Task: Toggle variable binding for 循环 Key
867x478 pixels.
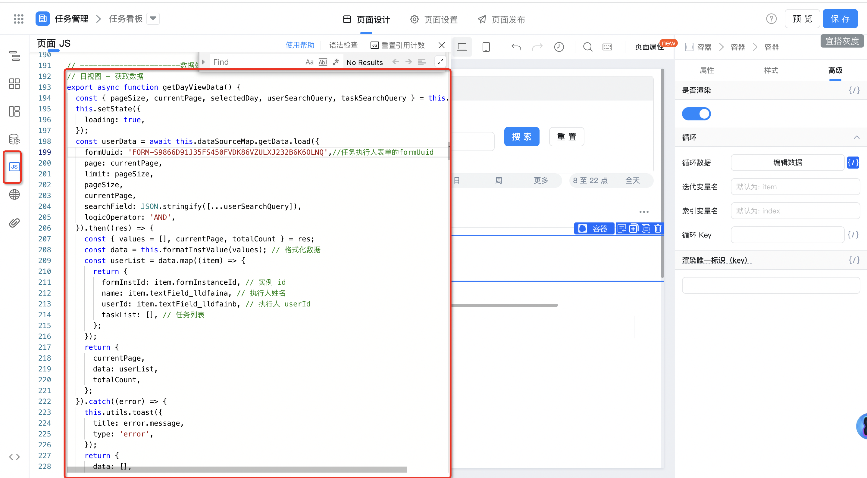Action: click(x=853, y=235)
